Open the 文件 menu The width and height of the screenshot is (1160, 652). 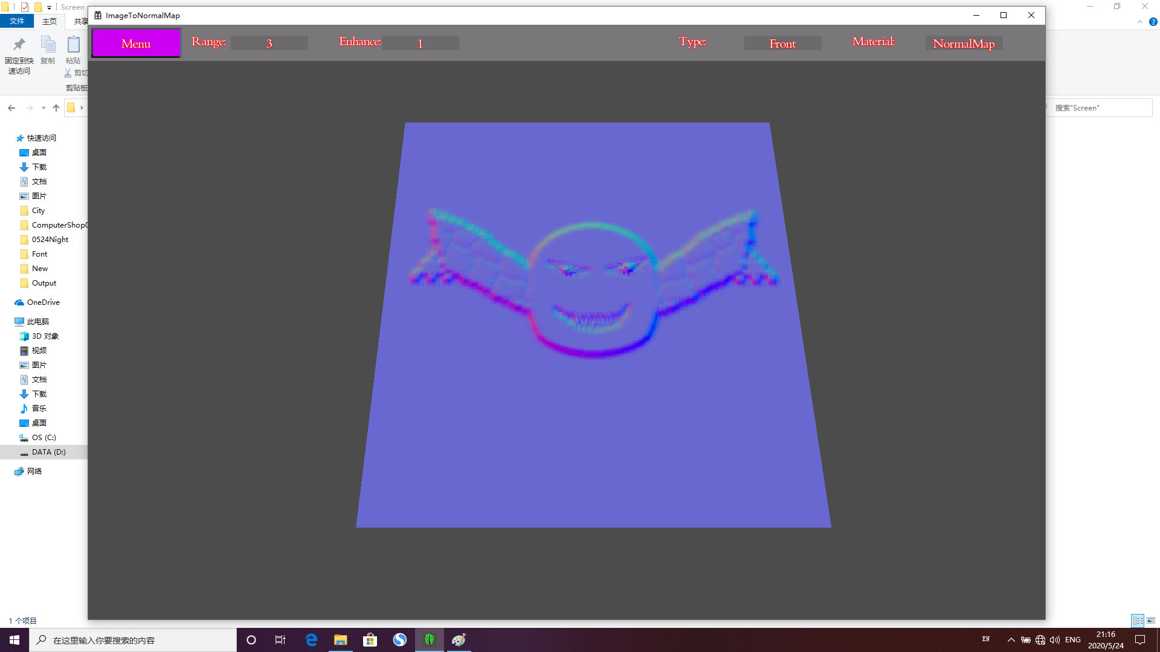[x=17, y=21]
